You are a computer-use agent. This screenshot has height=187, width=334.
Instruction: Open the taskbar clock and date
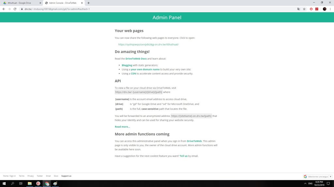319,183
